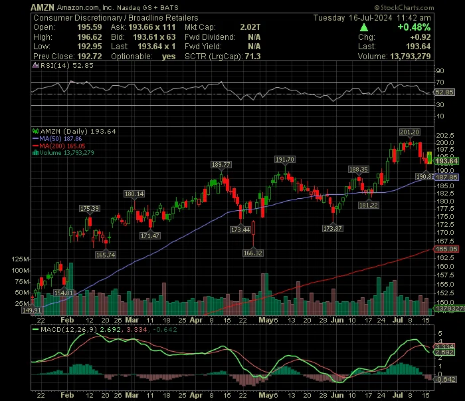Click the MACD(12,26,9) legend line marker

pyautogui.click(x=36, y=329)
